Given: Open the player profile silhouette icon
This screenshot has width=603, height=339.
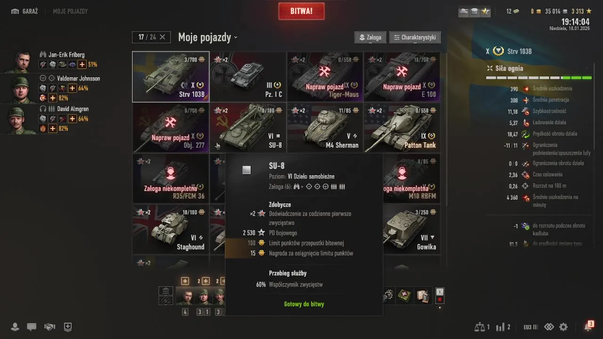Looking at the screenshot, I should [15, 327].
